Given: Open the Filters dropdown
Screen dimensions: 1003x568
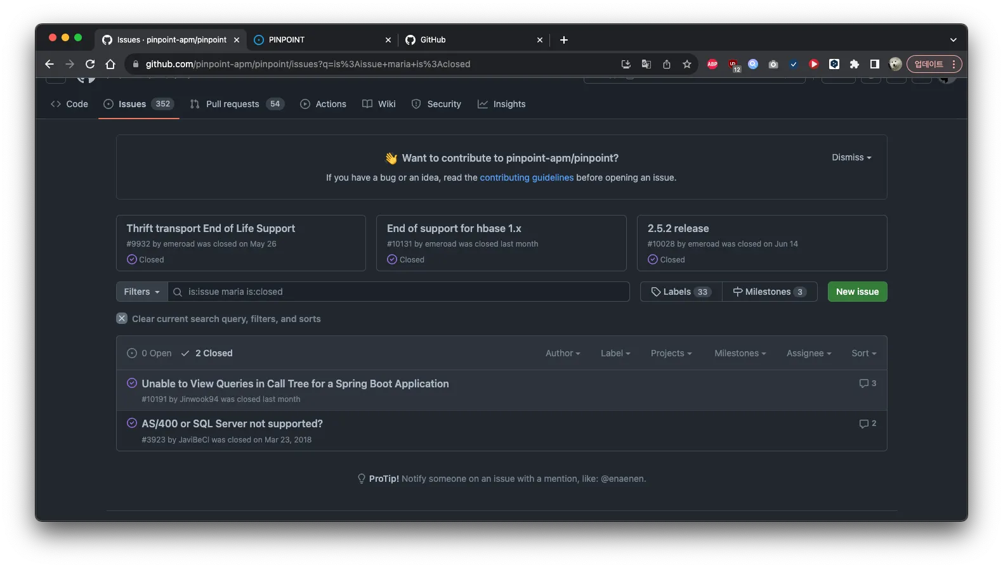Looking at the screenshot, I should [x=141, y=292].
